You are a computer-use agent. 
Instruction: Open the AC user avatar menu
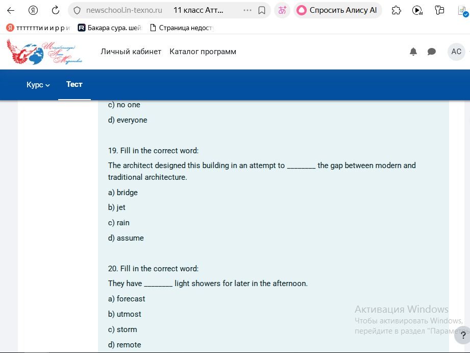[456, 52]
